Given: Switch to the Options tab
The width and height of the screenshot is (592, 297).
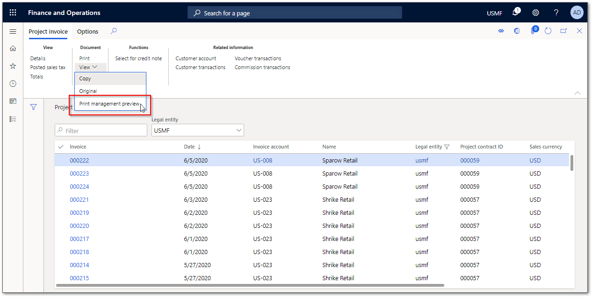Looking at the screenshot, I should (87, 31).
